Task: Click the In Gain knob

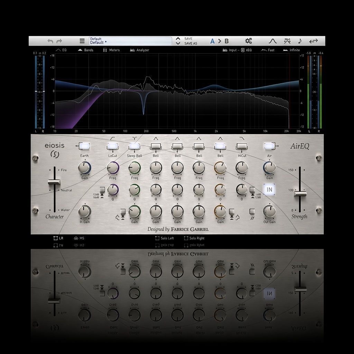Action: (84, 212)
